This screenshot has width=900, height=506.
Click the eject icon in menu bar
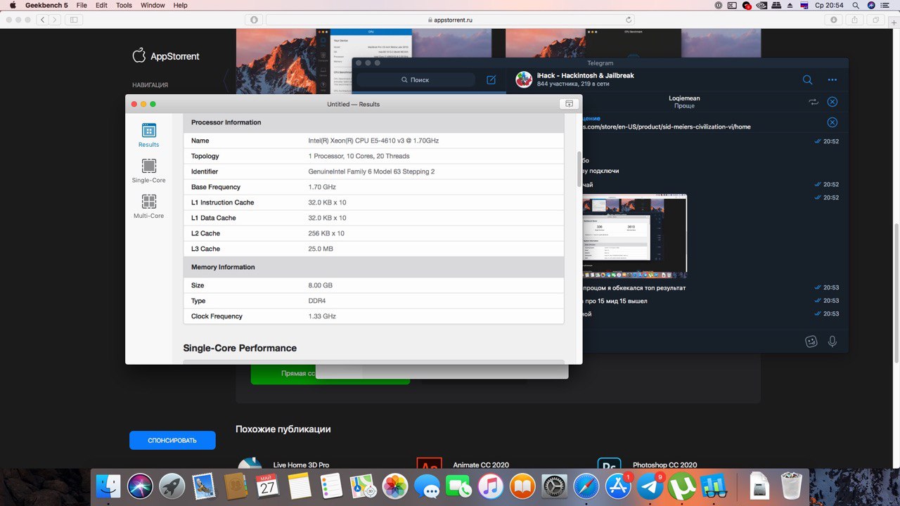tap(789, 5)
